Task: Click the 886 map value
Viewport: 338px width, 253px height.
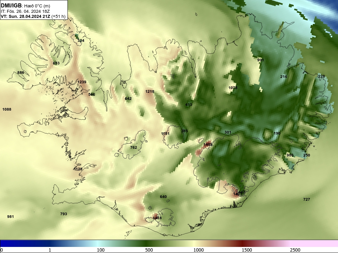Action: (x=21, y=73)
